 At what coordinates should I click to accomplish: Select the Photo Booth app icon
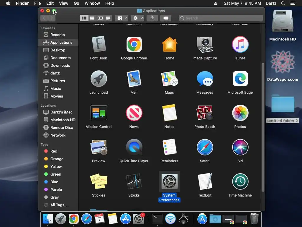205,113
